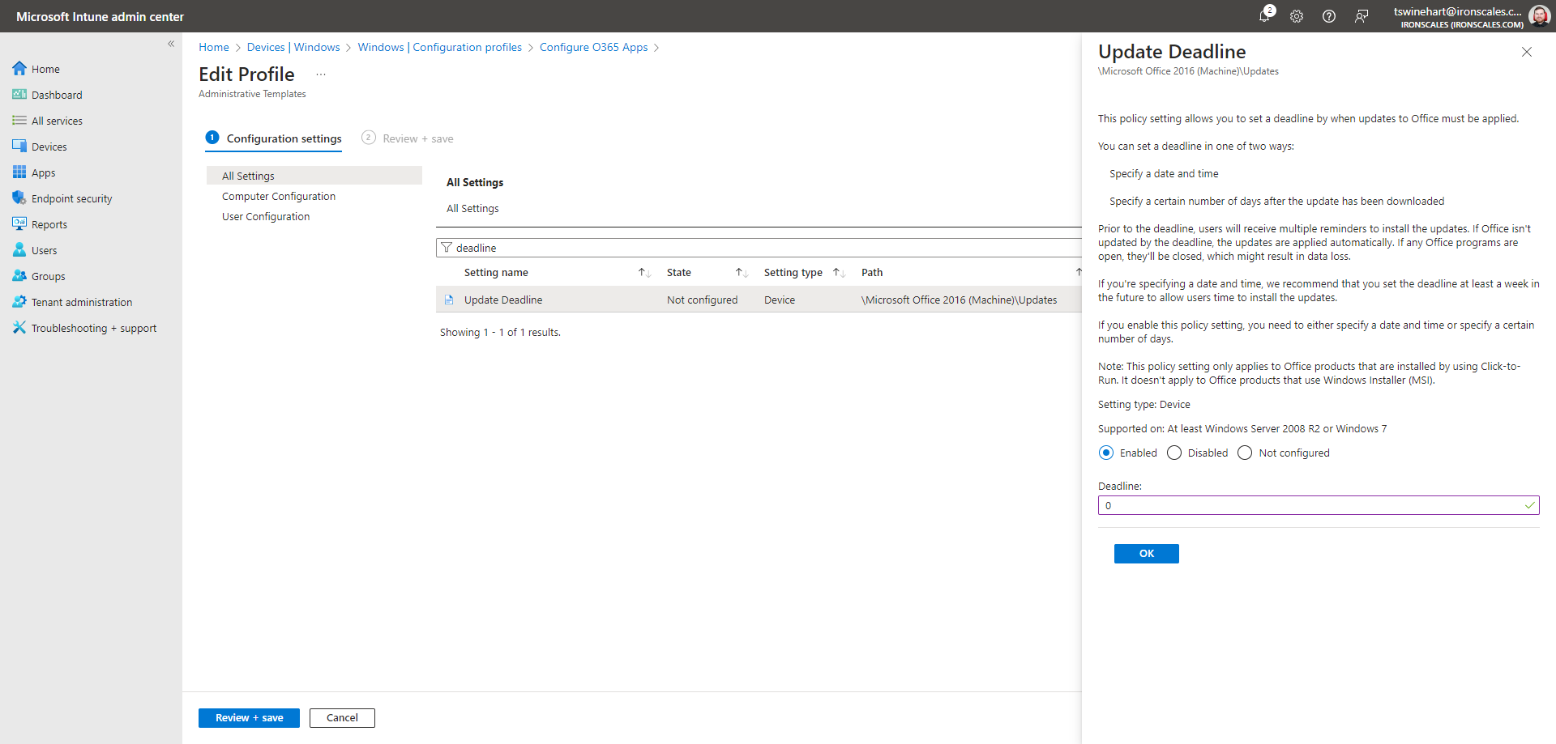
Task: Open the Help panel from top bar
Action: 1329,16
